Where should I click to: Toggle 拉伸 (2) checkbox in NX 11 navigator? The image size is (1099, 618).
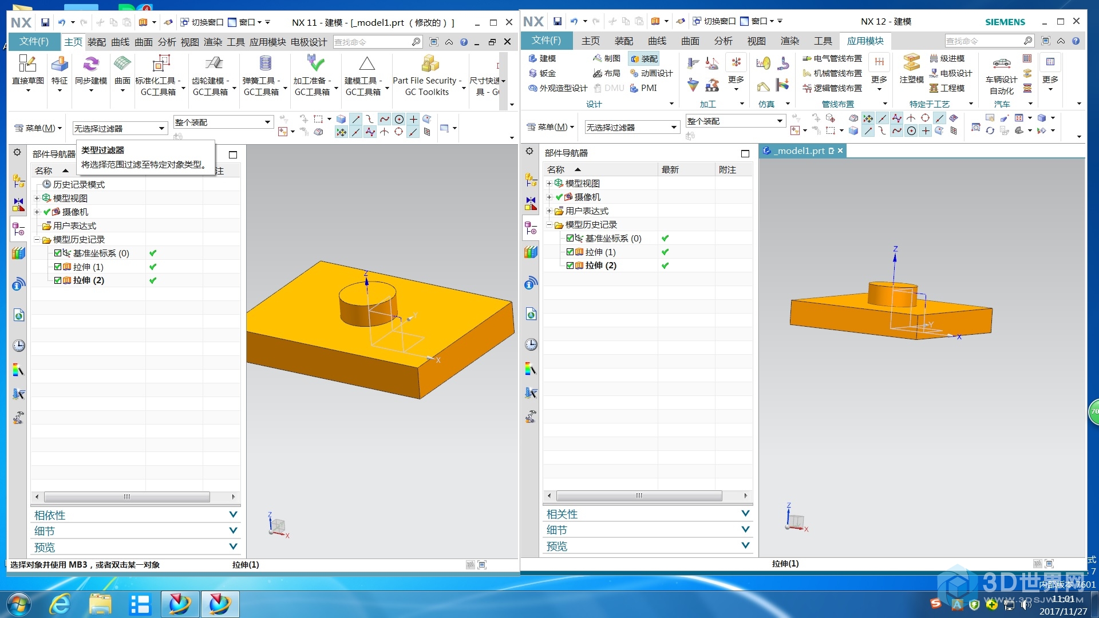pos(58,280)
